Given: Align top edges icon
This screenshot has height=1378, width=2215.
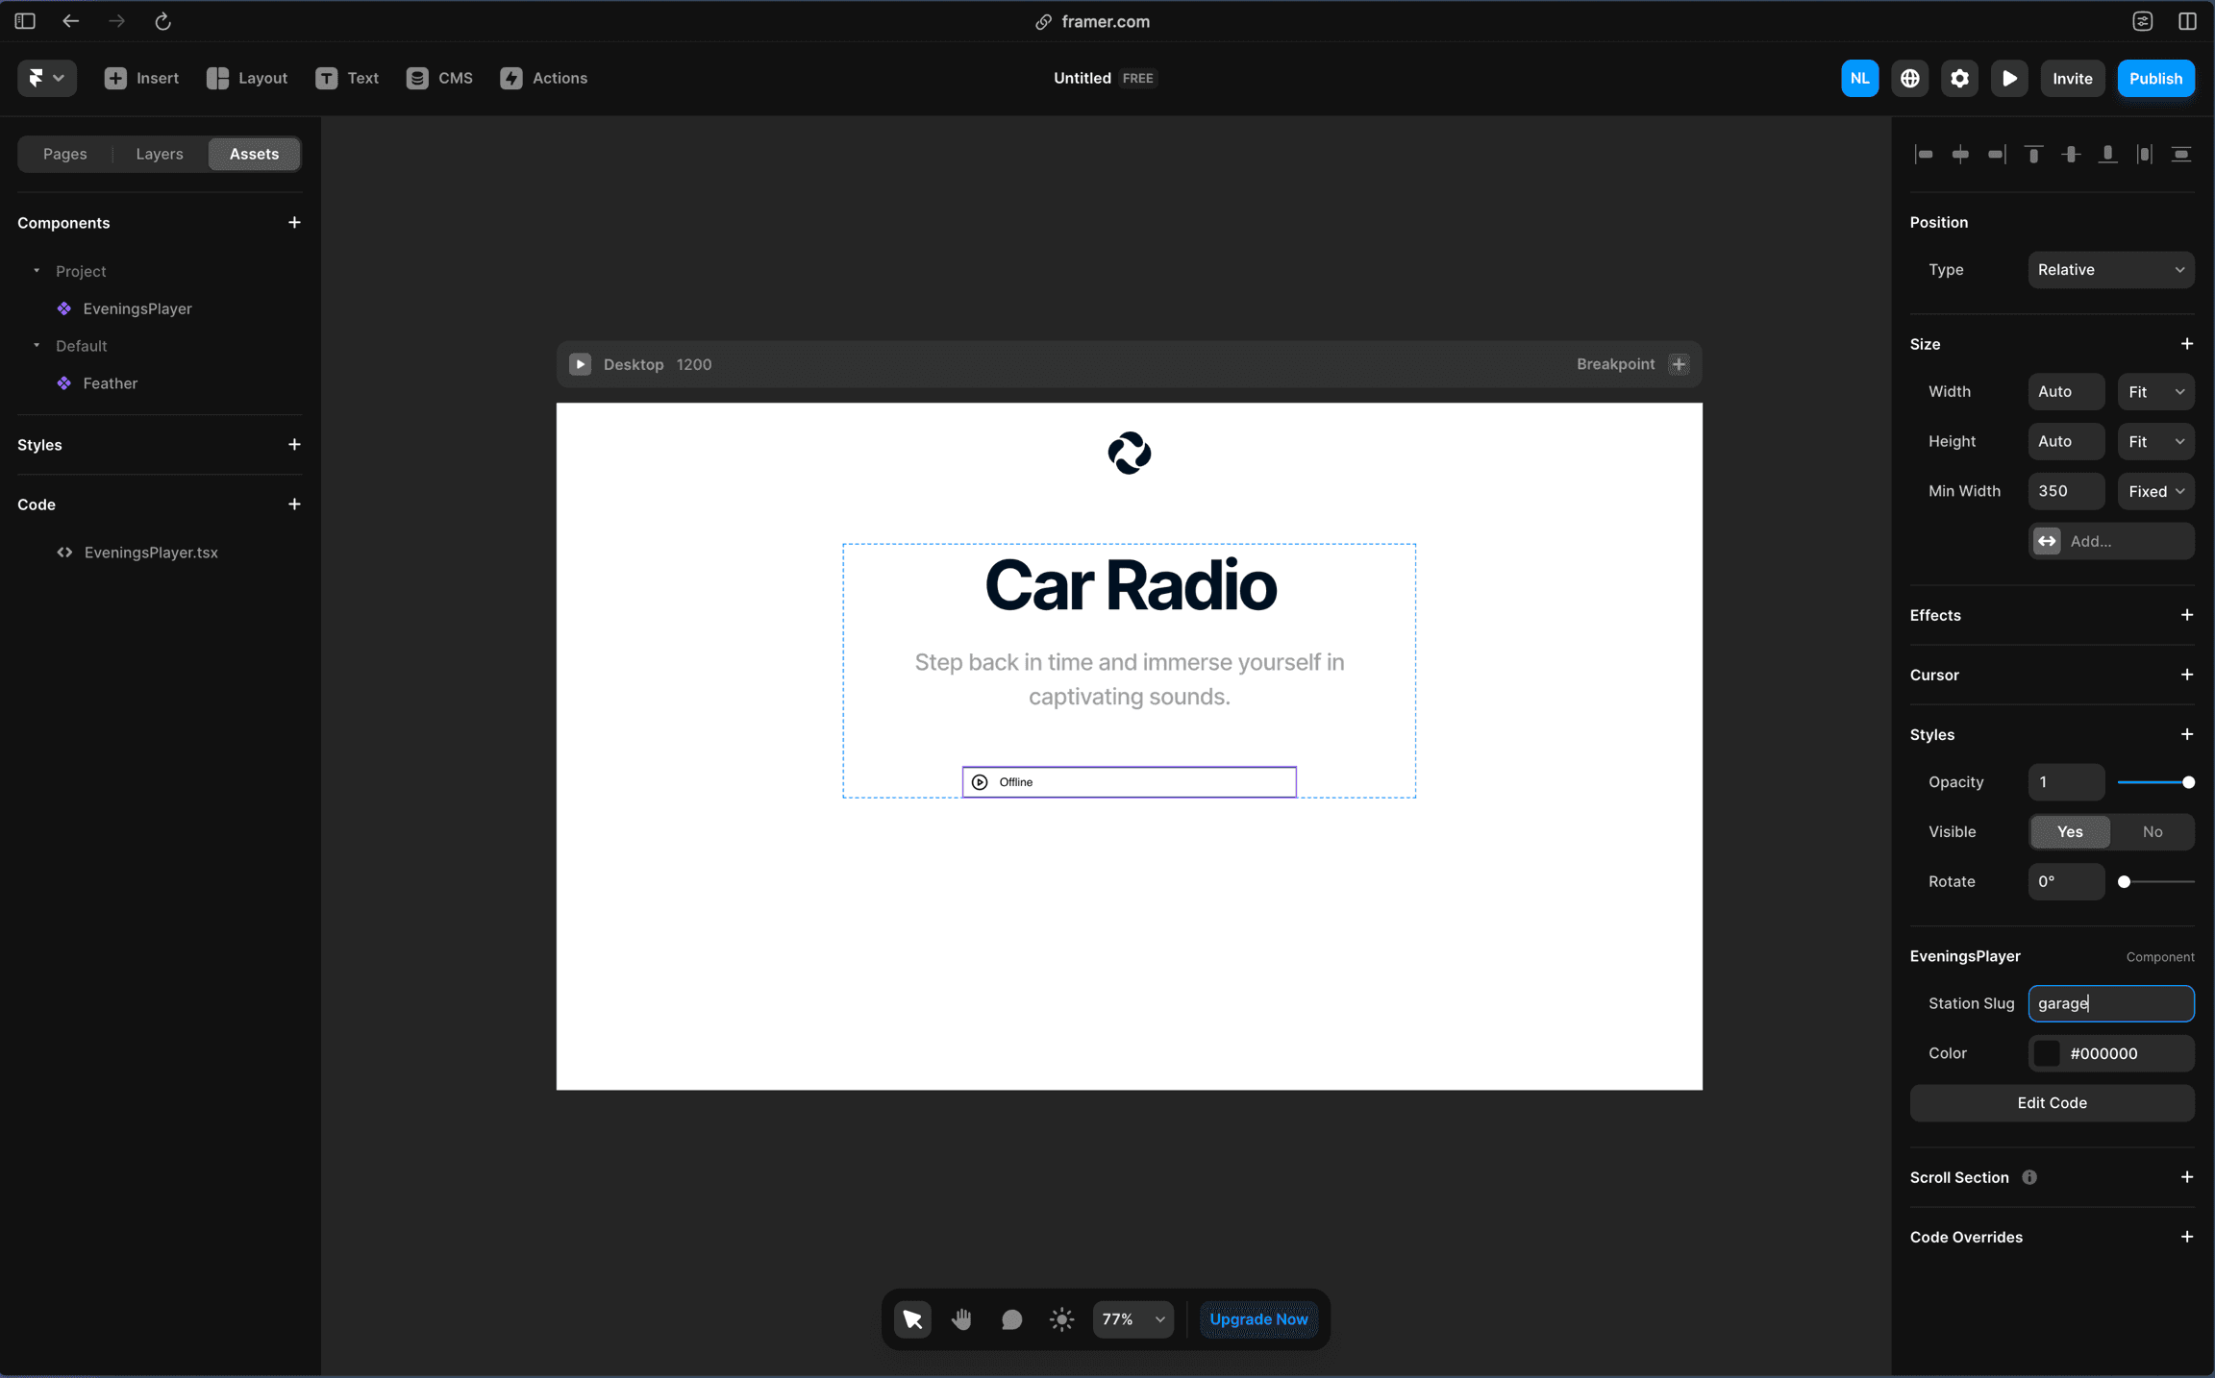Looking at the screenshot, I should pyautogui.click(x=2034, y=154).
